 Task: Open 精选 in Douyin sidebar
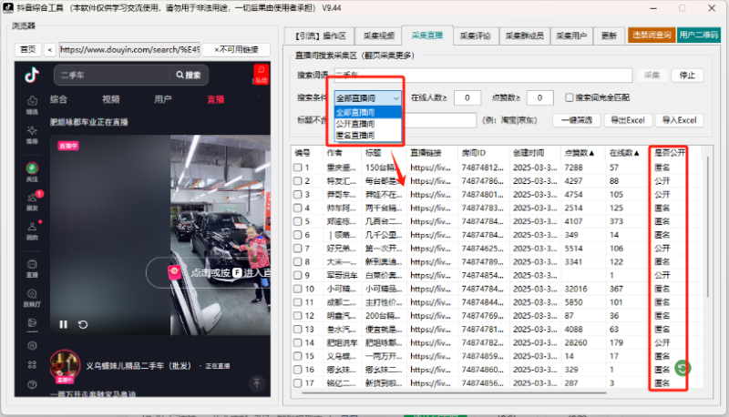[32, 105]
